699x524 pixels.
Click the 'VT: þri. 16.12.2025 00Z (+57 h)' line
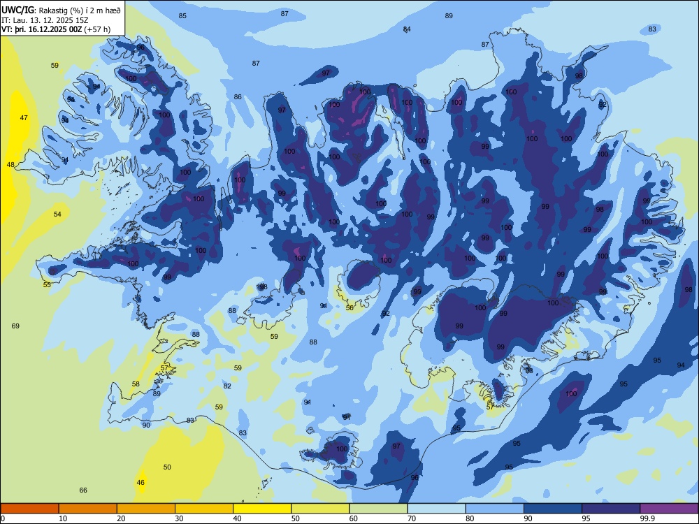point(56,29)
